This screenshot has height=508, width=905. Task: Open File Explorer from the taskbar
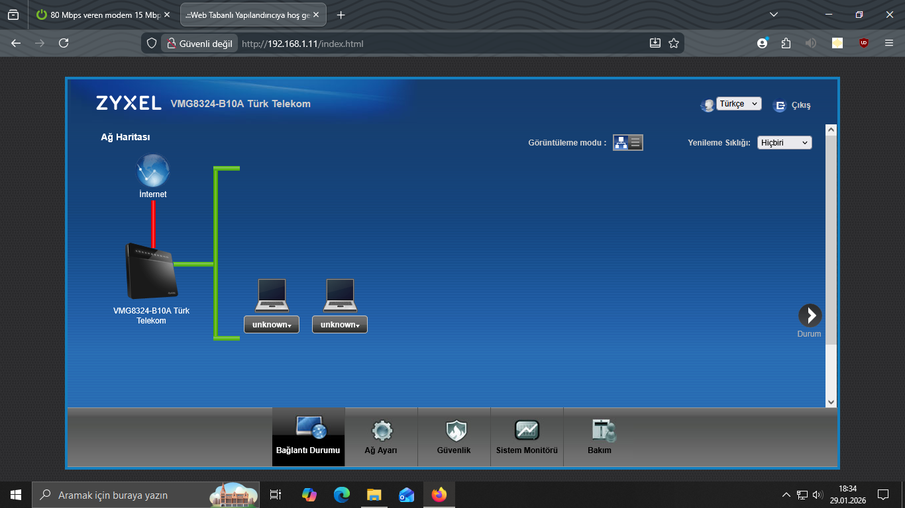(x=374, y=495)
